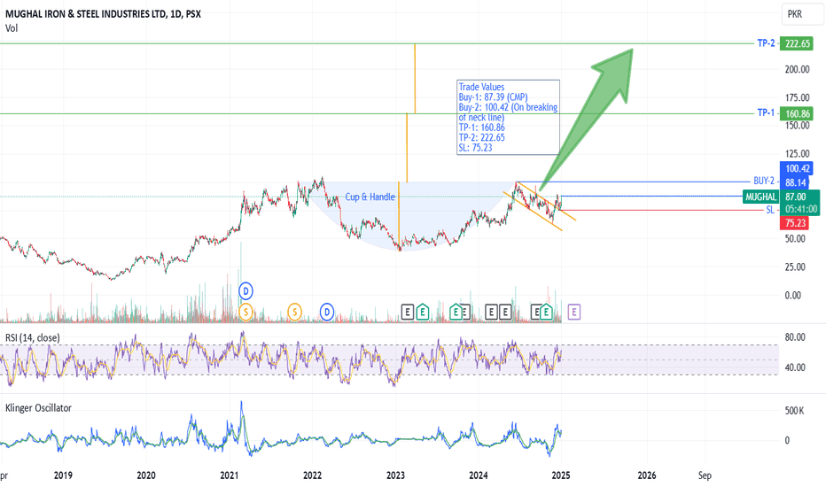Click the 2019 label on time axis
The height and width of the screenshot is (487, 826).
(x=63, y=475)
